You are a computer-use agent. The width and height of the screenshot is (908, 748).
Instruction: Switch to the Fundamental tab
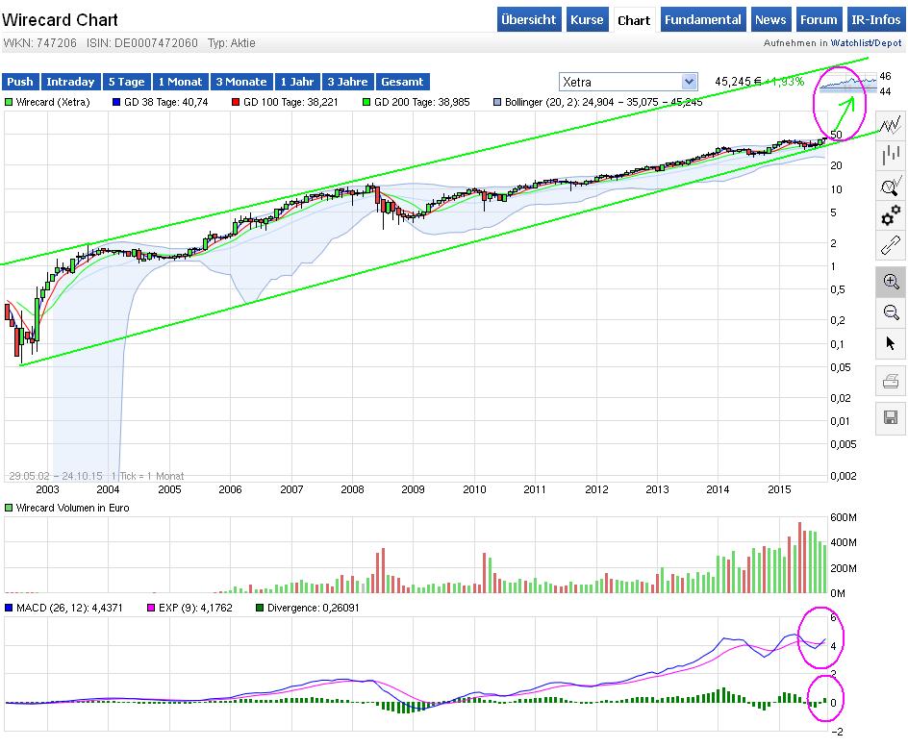[x=704, y=19]
